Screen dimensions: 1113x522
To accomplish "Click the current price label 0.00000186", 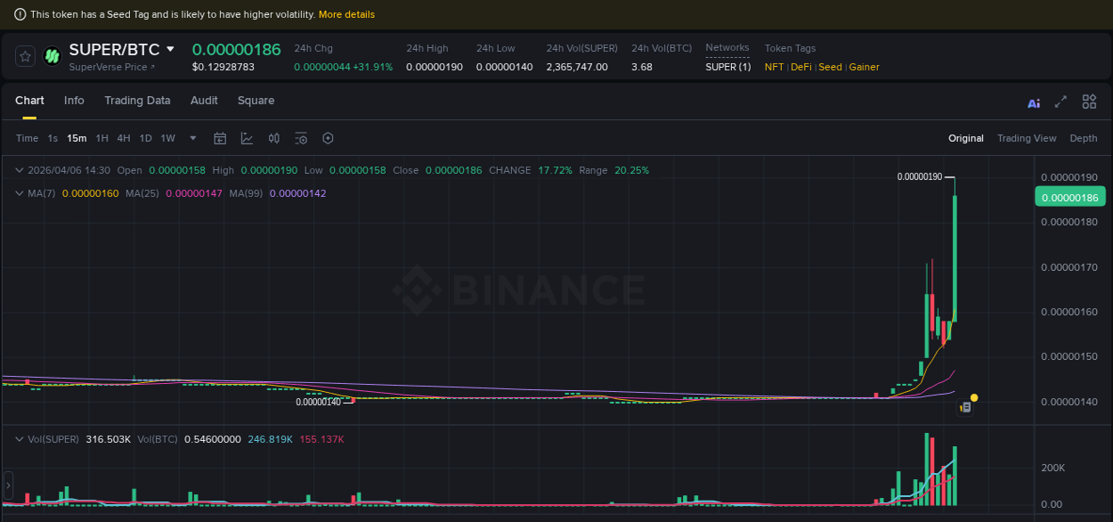I will (x=1069, y=196).
